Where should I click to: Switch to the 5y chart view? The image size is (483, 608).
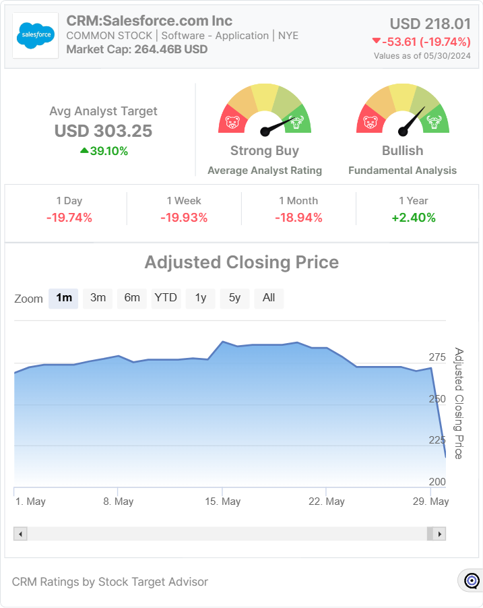click(x=234, y=298)
